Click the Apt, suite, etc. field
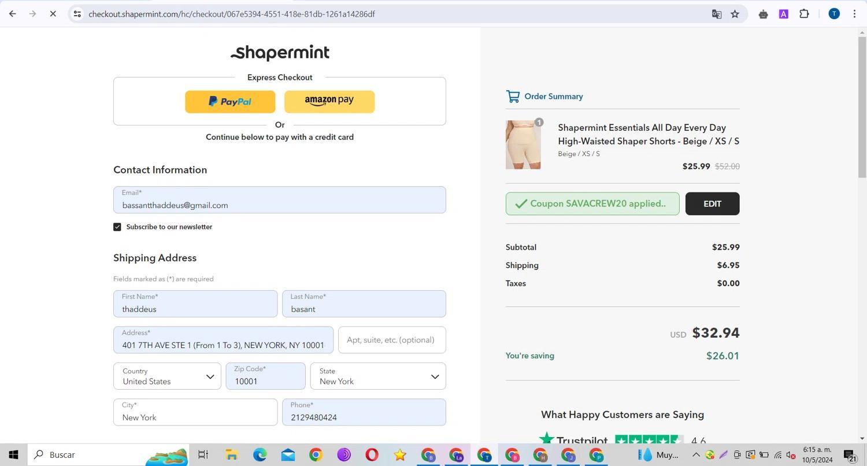 click(392, 340)
